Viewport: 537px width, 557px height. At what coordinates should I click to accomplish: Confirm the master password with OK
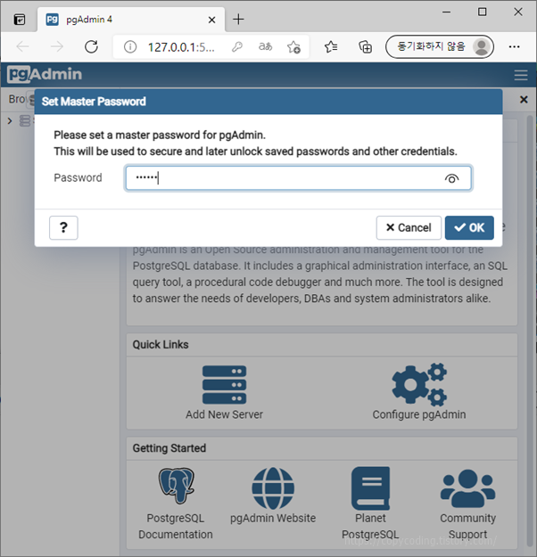pos(469,228)
